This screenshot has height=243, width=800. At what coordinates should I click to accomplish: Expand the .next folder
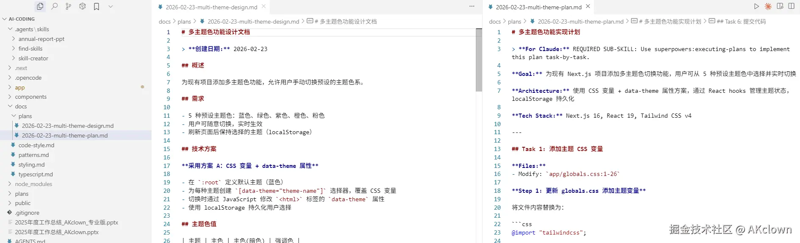(x=10, y=68)
